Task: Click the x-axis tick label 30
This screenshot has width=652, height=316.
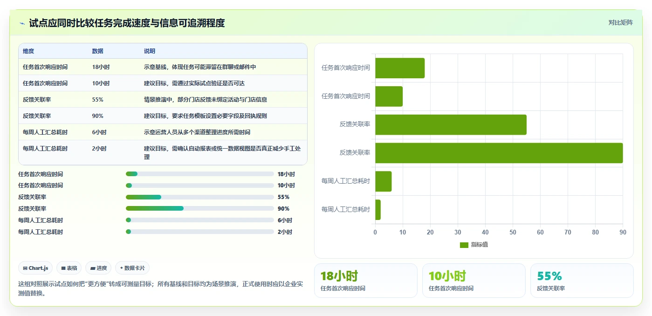Action: click(458, 232)
